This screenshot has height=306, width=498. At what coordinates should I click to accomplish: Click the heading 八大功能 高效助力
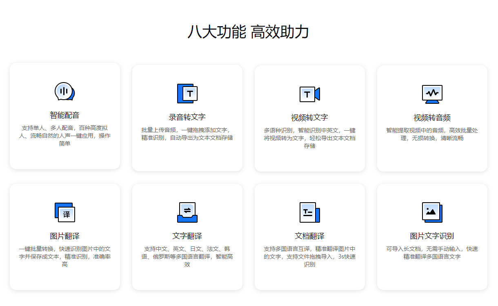[x=248, y=32]
